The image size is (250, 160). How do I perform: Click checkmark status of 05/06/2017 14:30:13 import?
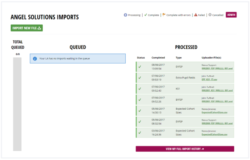click(x=140, y=111)
